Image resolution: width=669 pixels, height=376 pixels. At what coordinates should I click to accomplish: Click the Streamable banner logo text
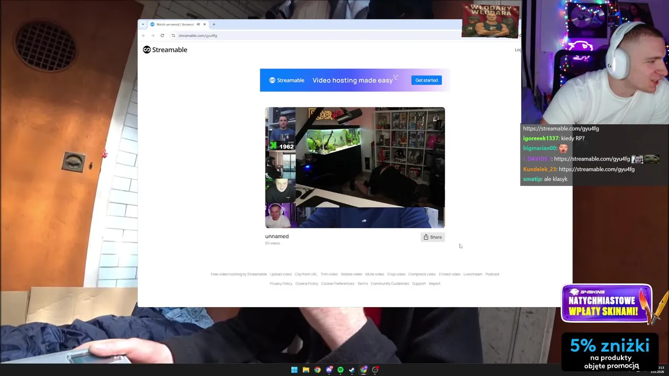(x=286, y=80)
